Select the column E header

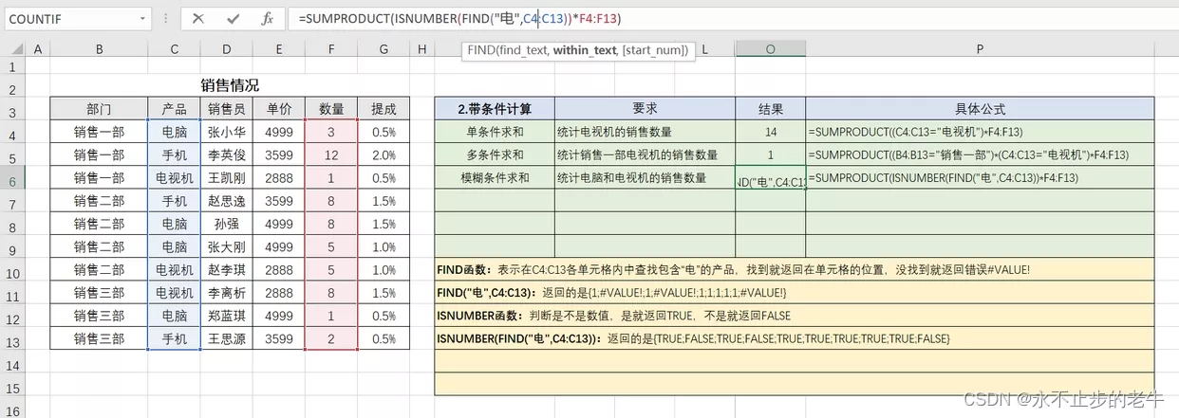tap(279, 49)
